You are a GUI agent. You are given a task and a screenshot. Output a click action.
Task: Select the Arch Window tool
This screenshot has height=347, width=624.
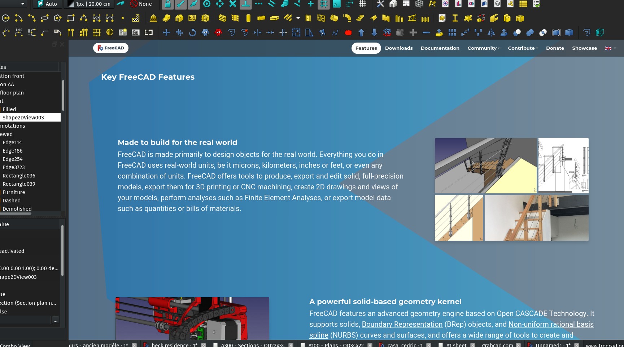321,18
